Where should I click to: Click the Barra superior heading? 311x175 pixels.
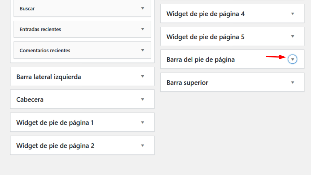187,83
